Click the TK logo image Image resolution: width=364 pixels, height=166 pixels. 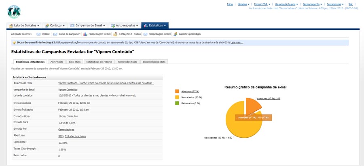click(x=14, y=12)
